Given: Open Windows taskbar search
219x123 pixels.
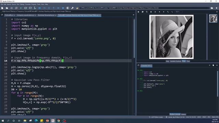Looking at the screenshot, I should (8, 121).
